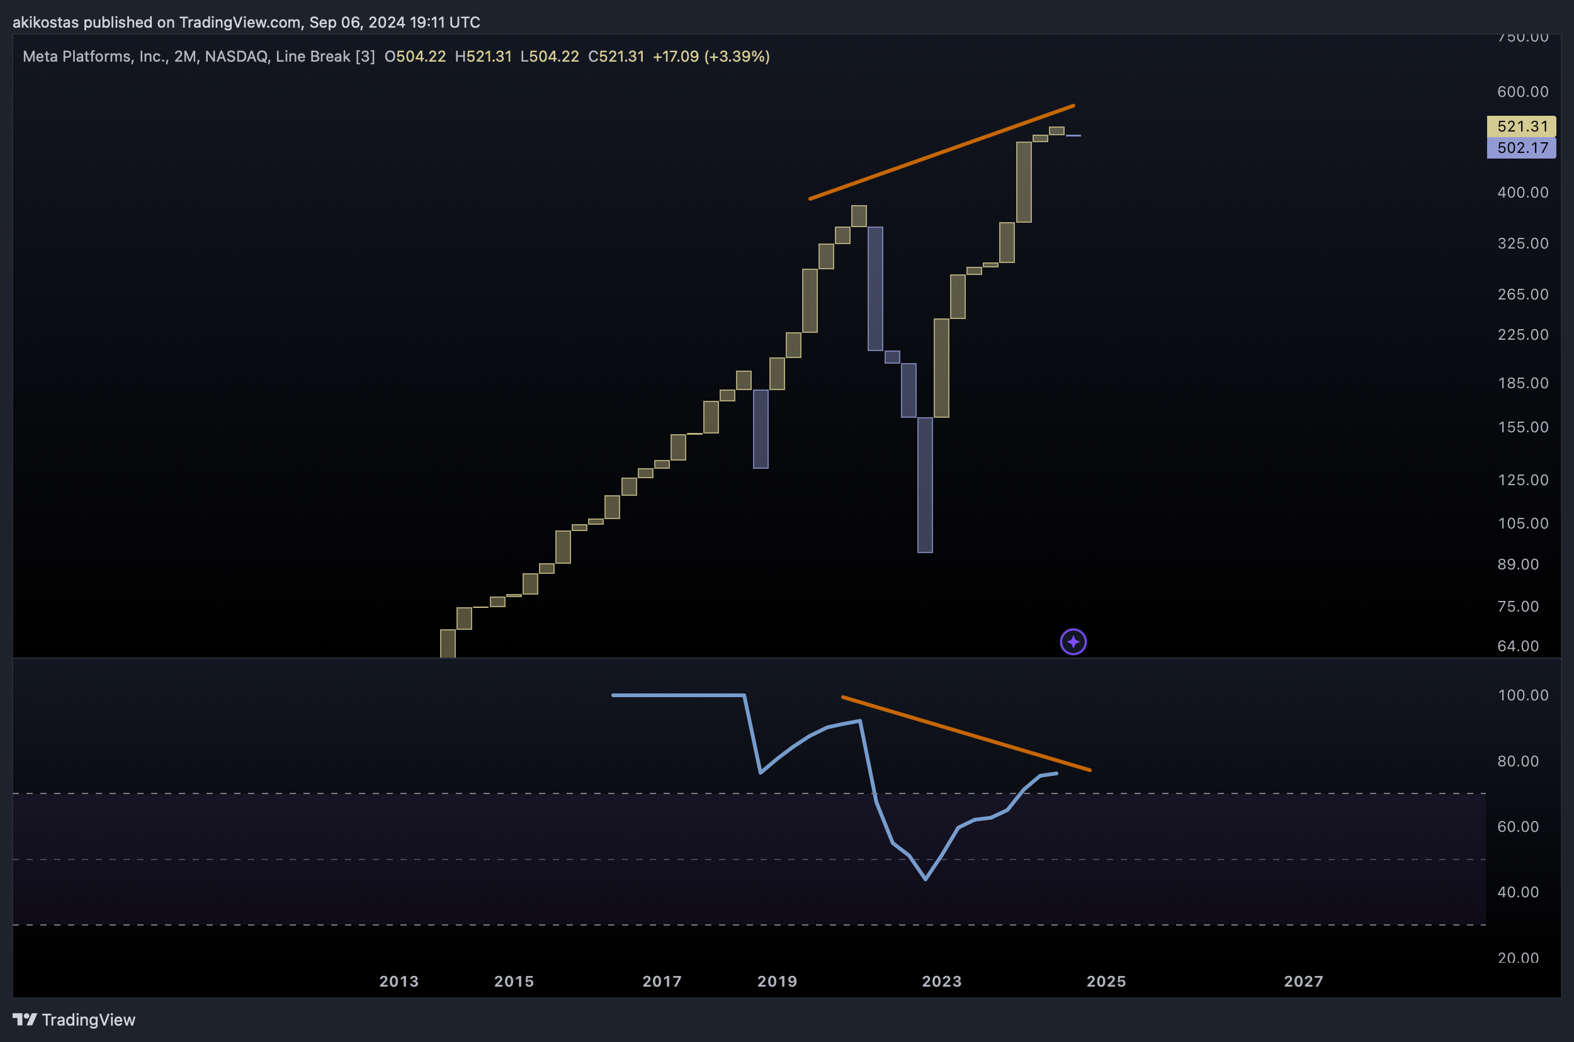Click the TradingView logo at bottom left
Image resolution: width=1574 pixels, height=1042 pixels.
74,1019
